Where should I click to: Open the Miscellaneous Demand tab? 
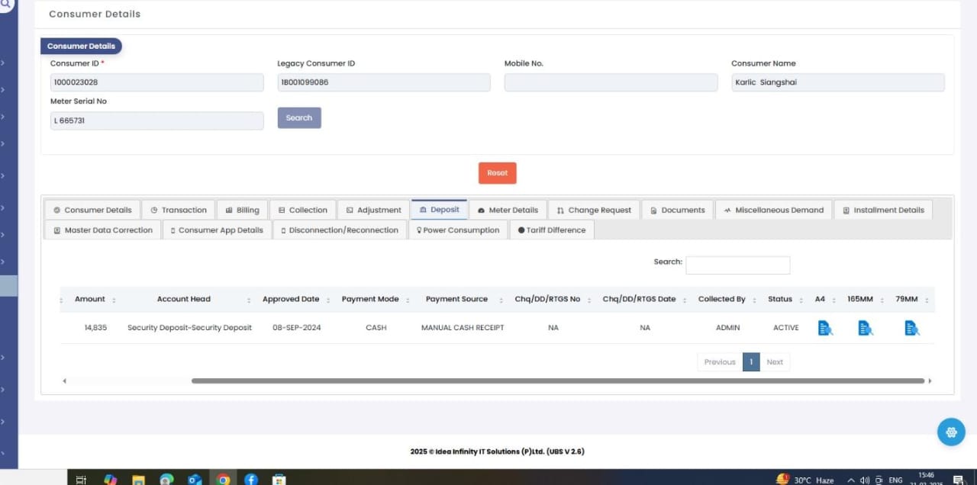click(773, 210)
